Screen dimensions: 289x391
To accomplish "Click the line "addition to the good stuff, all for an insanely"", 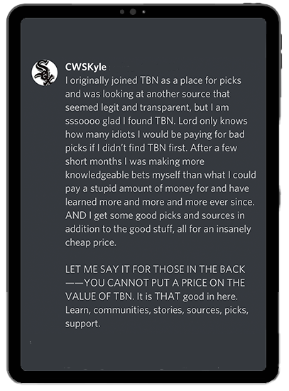I will tap(158, 229).
